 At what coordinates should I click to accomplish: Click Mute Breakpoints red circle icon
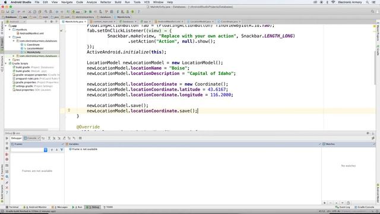pyautogui.click(x=7, y=159)
